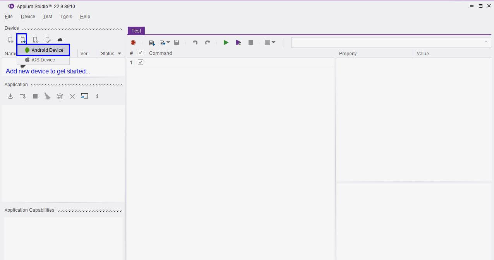Image resolution: width=494 pixels, height=260 pixels.
Task: Expand the Status column dropdown arrow
Action: tap(119, 54)
